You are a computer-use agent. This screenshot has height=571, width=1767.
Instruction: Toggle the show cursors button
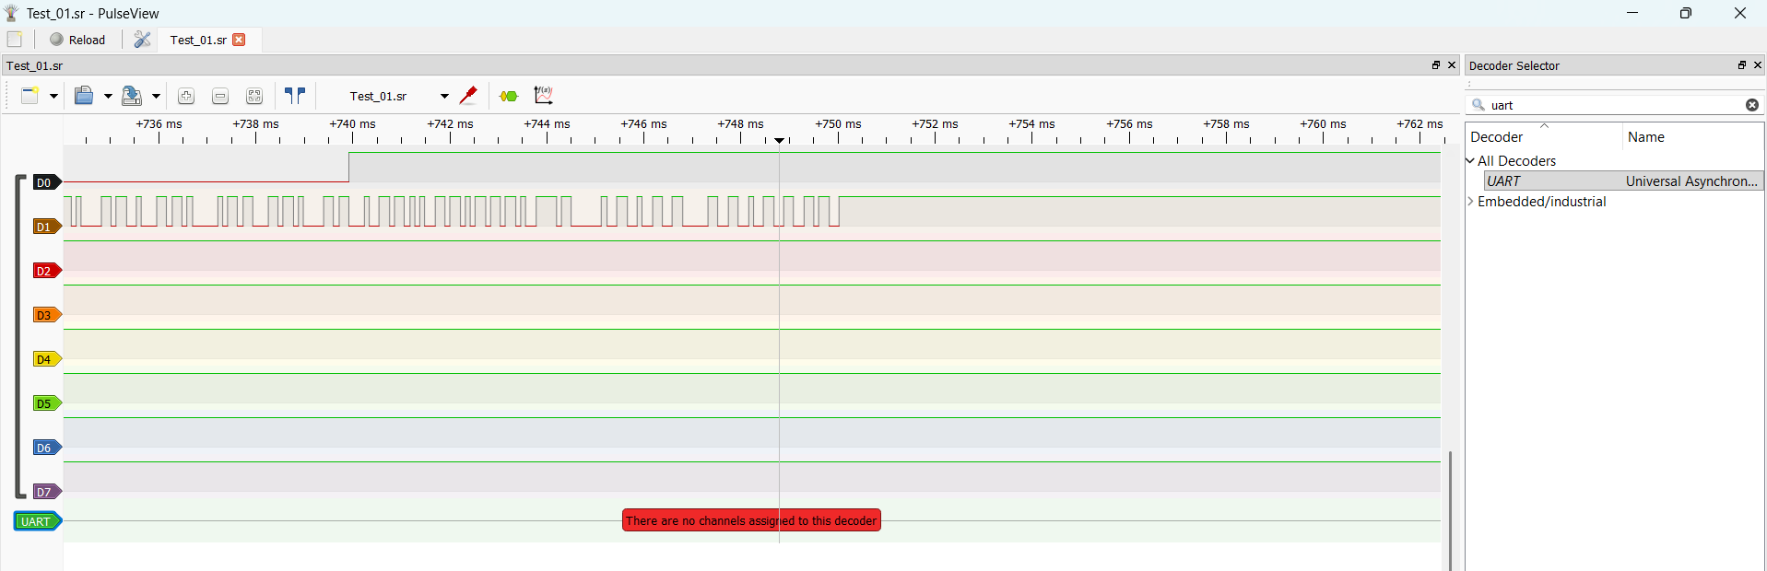[295, 96]
